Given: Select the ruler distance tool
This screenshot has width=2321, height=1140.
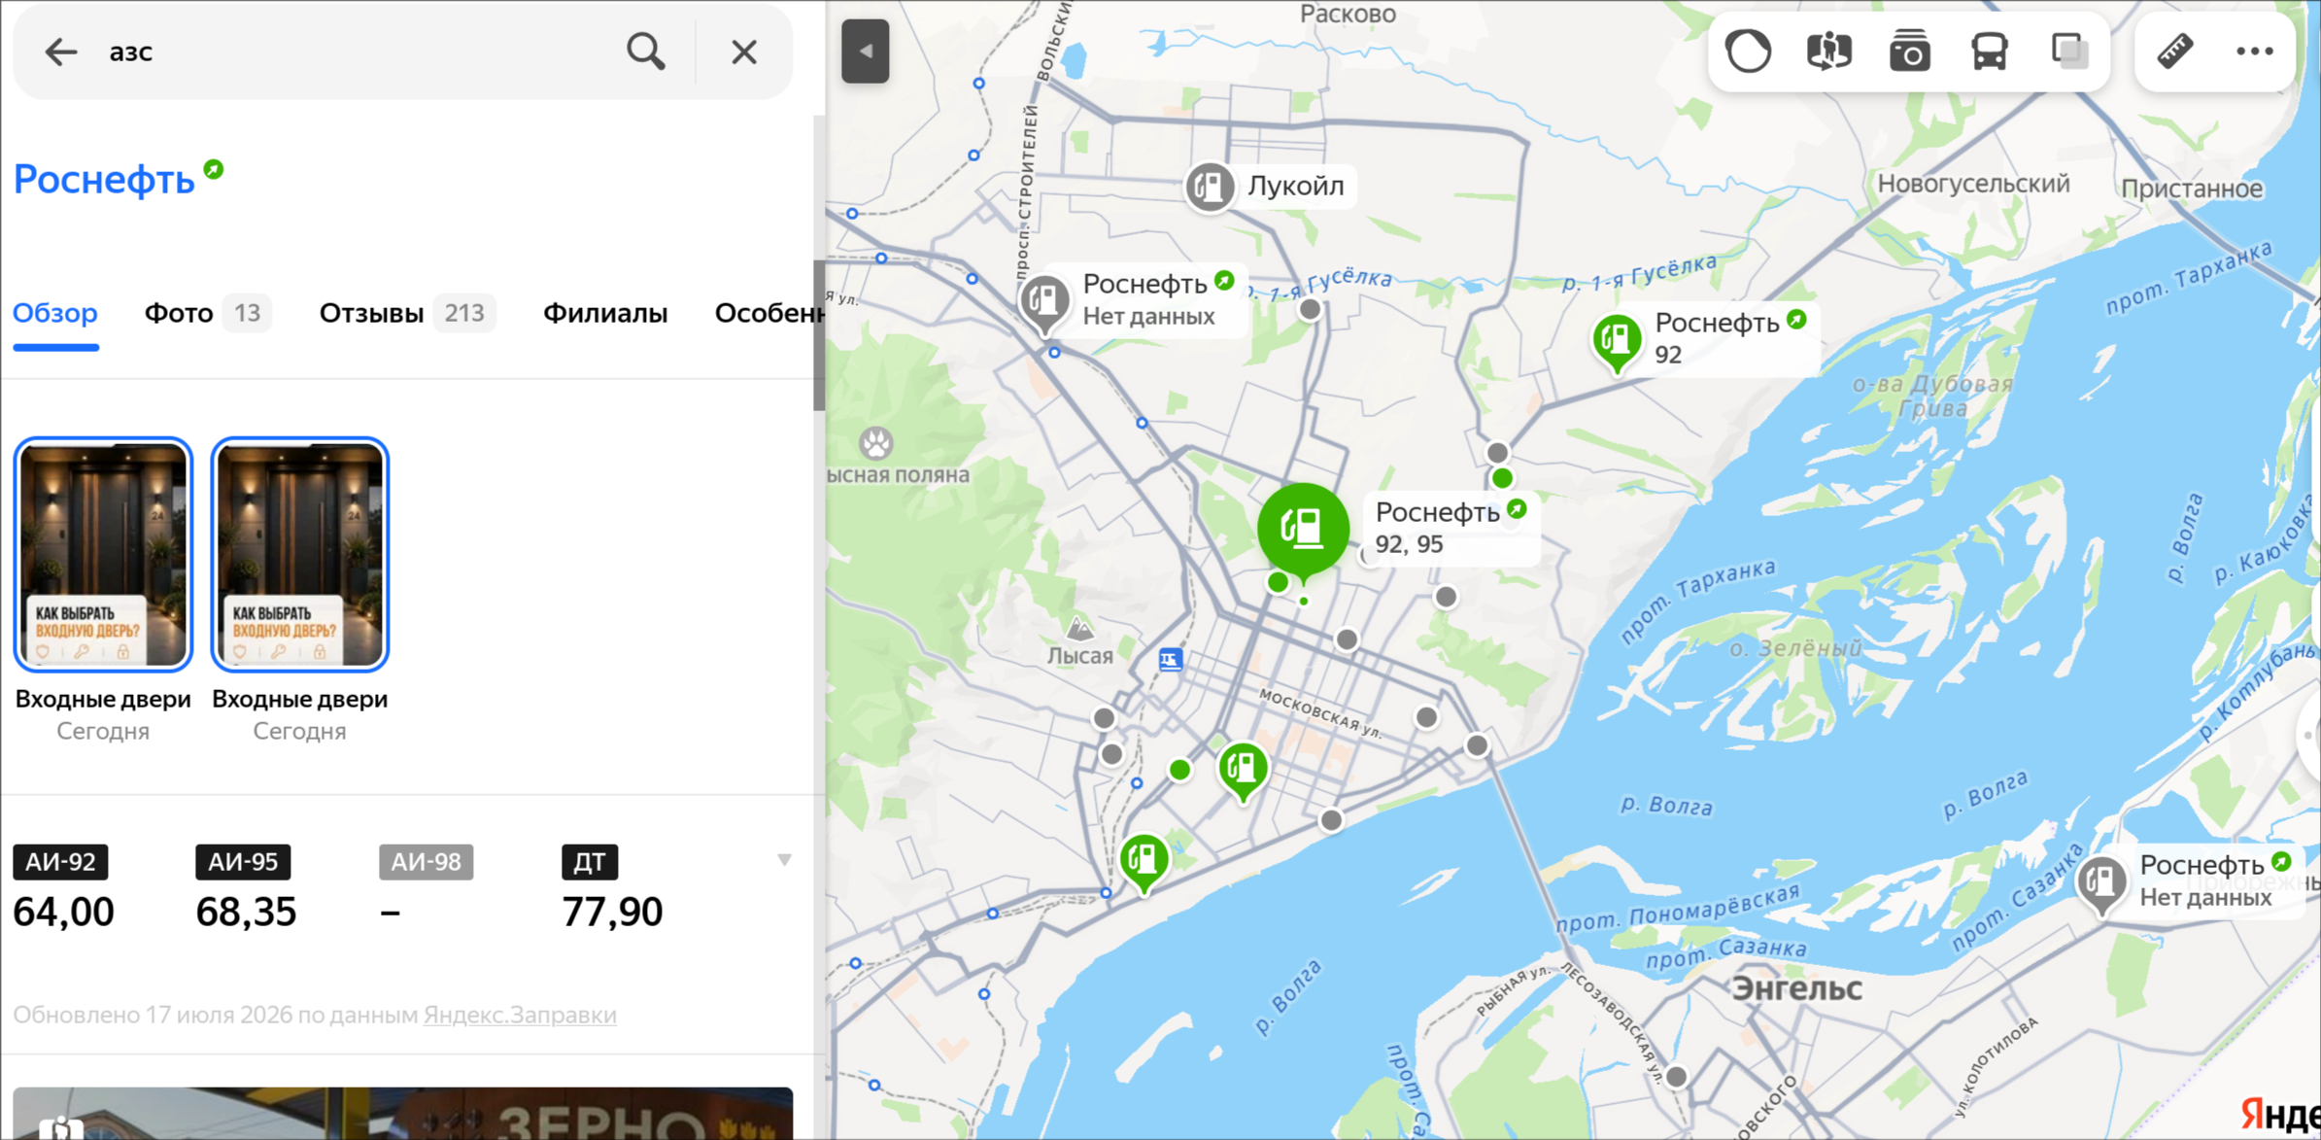Looking at the screenshot, I should click(x=2175, y=52).
